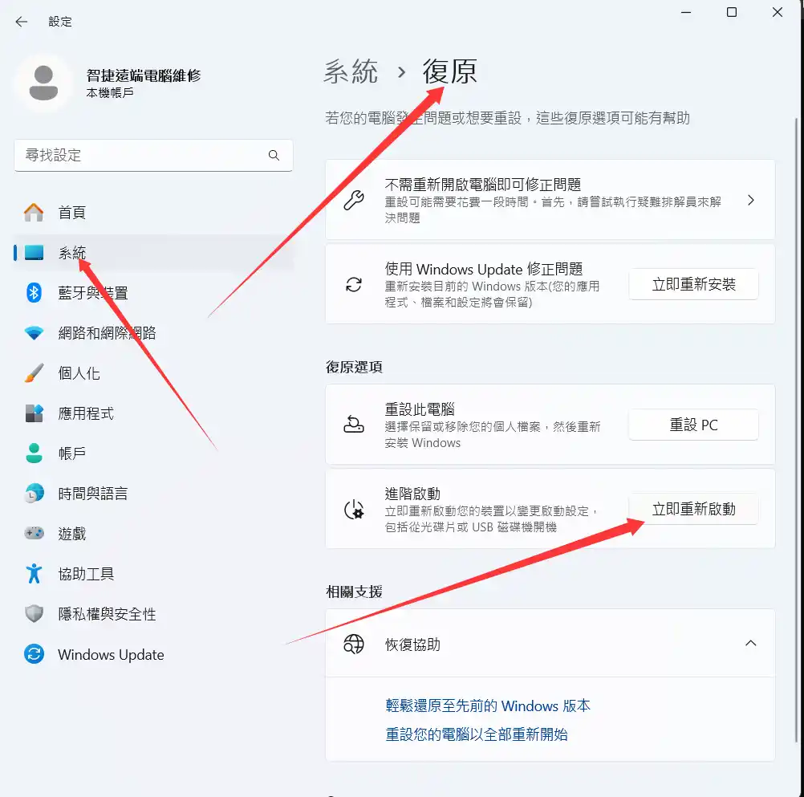Viewport: 804px width, 797px height.
Task: Open Windows Update in sidebar
Action: point(110,655)
